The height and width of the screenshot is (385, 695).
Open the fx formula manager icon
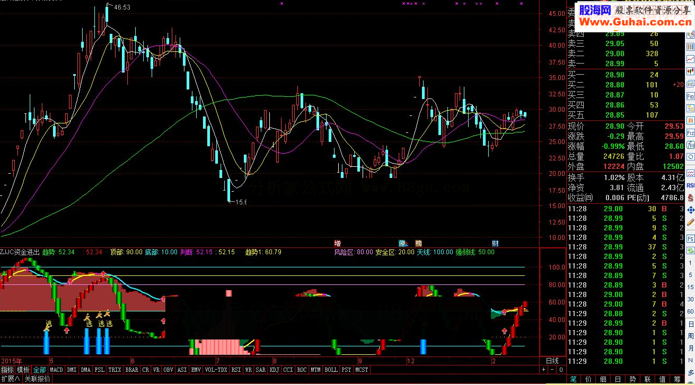tap(690, 145)
